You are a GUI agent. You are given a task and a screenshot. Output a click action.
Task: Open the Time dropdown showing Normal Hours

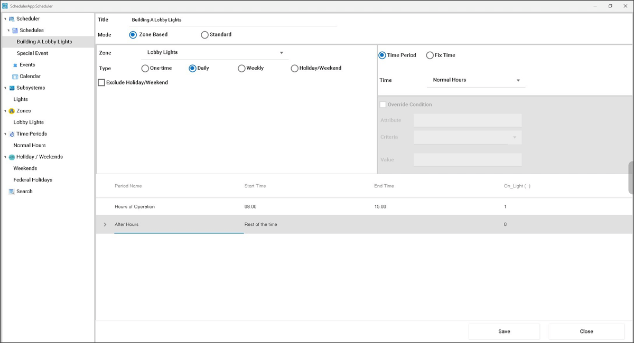point(518,81)
